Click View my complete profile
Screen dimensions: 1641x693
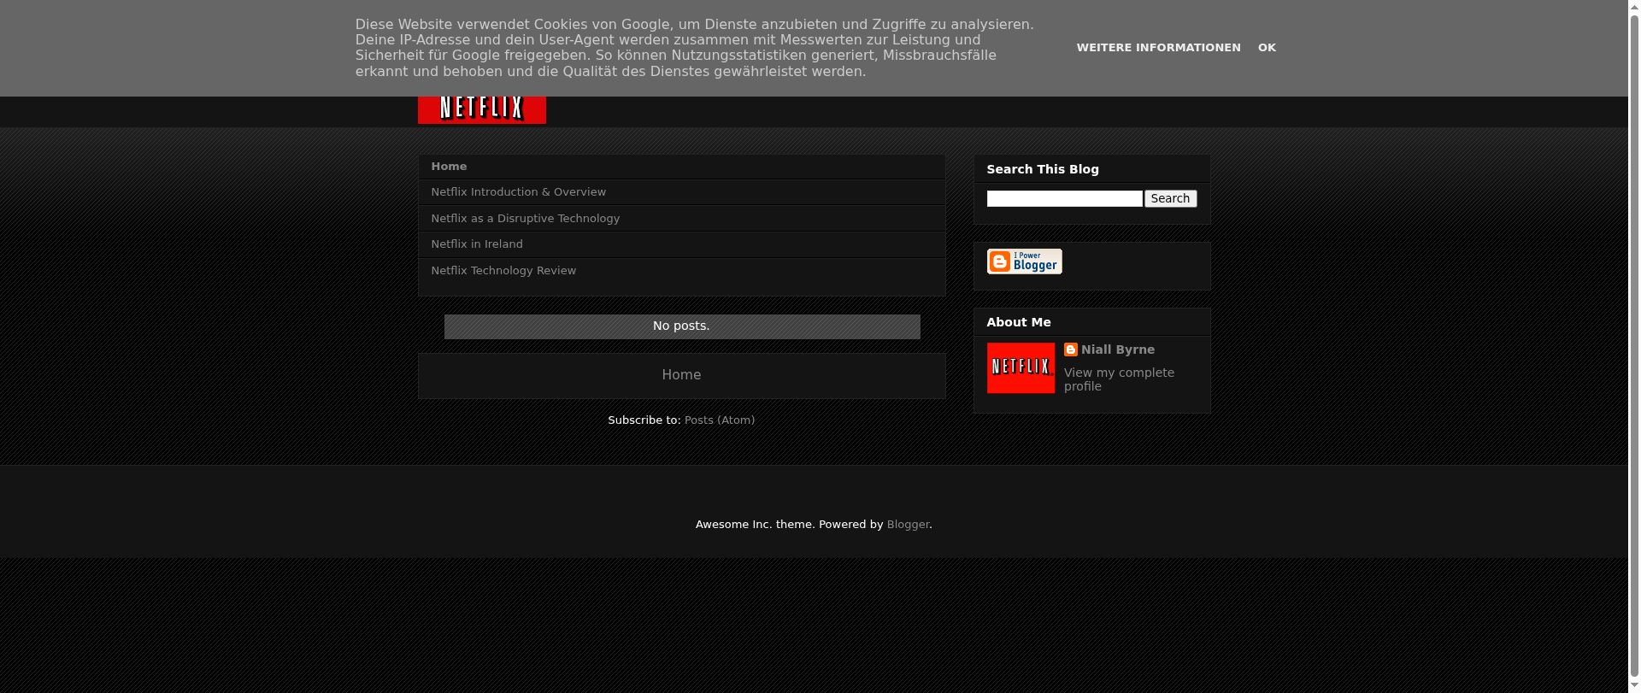tap(1119, 379)
